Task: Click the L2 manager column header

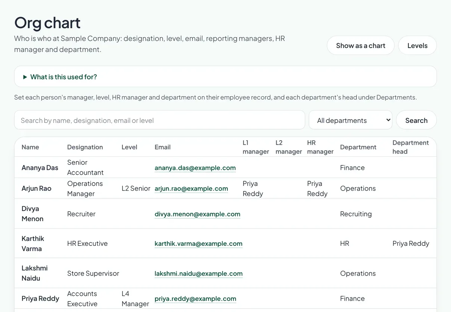Action: [x=289, y=147]
